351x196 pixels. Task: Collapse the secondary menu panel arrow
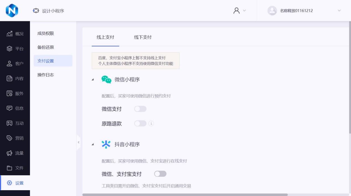click(x=78, y=142)
